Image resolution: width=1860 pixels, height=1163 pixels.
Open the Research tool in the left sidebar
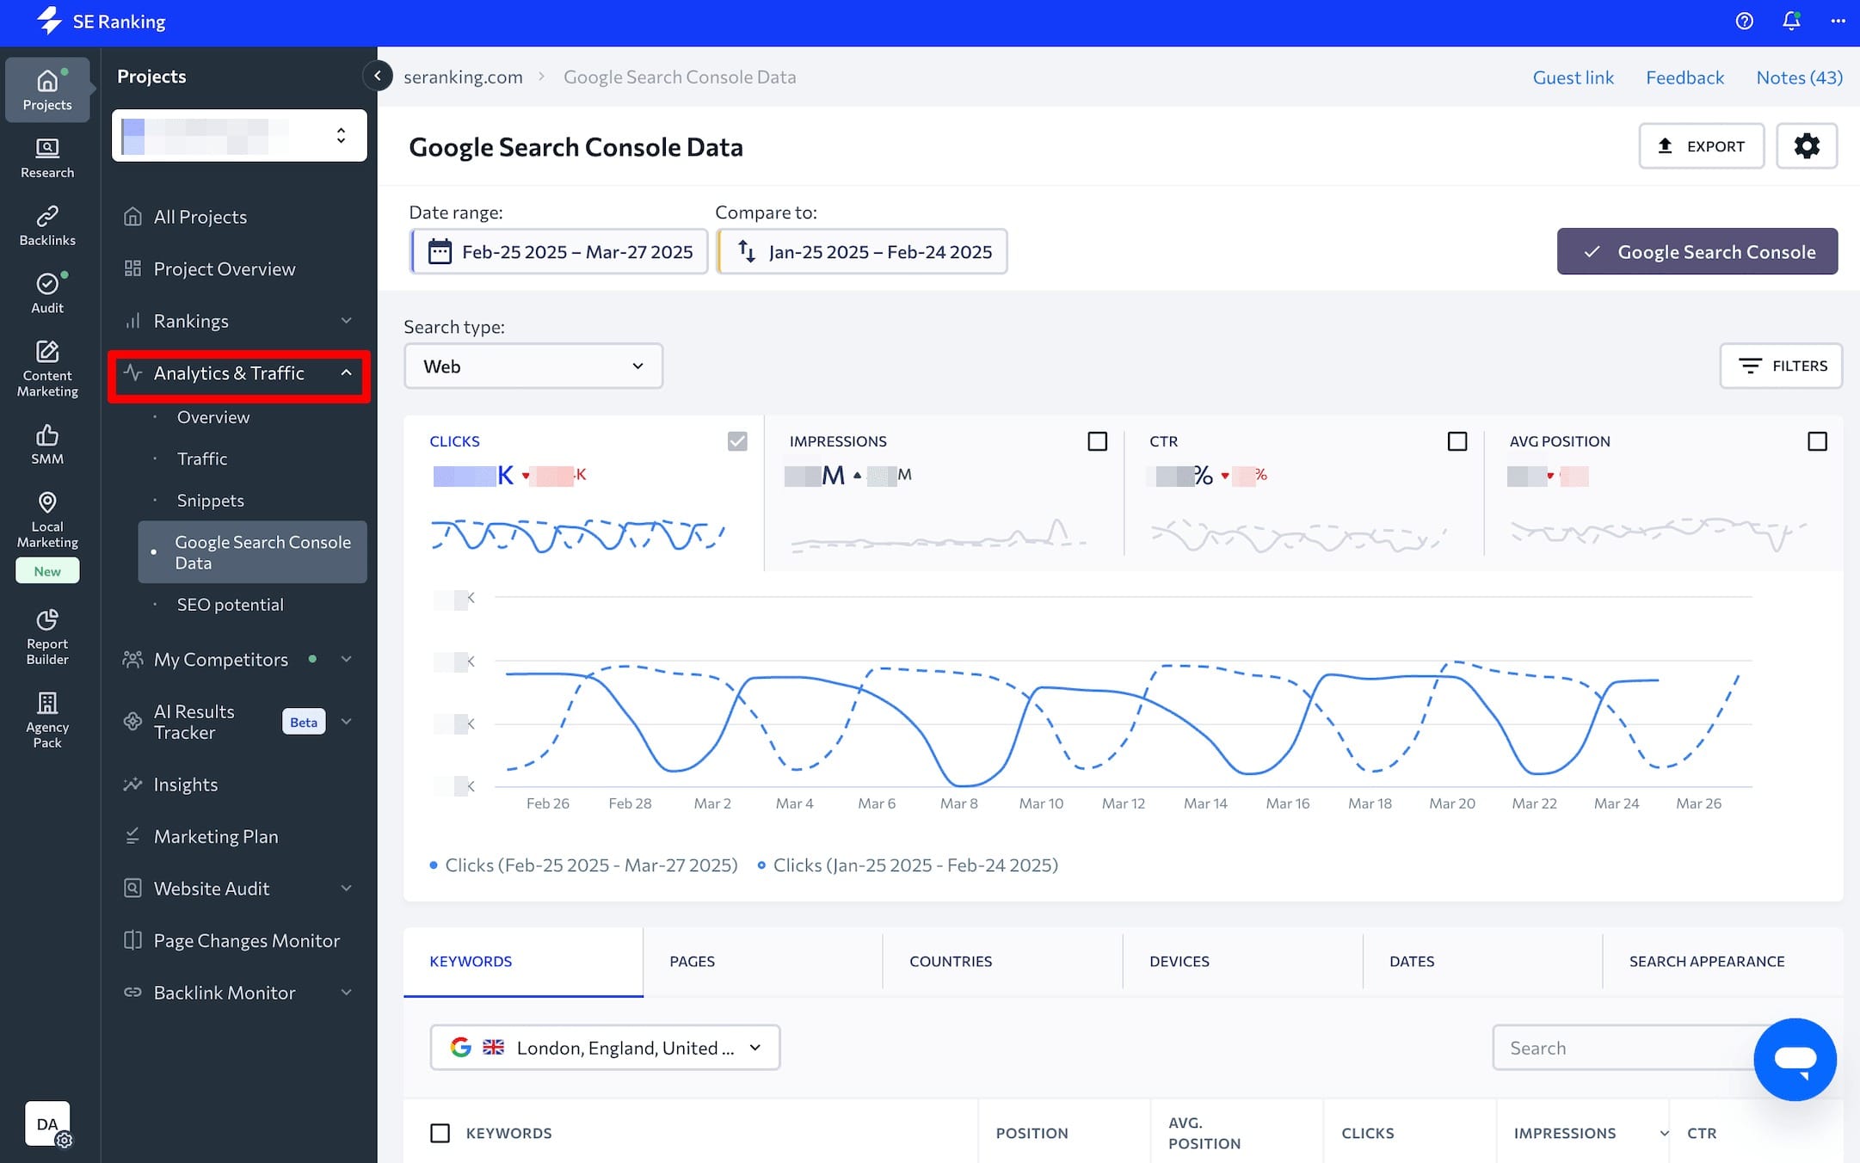pos(47,157)
